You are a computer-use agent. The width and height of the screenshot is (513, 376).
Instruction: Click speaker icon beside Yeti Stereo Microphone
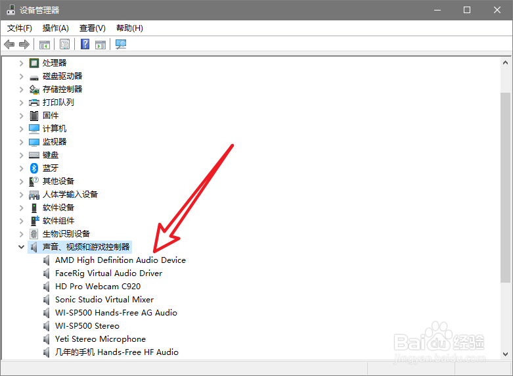coord(47,339)
